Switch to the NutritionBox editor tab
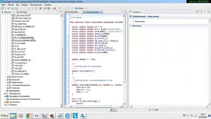This screenshot has height=119, width=211. (x=72, y=12)
